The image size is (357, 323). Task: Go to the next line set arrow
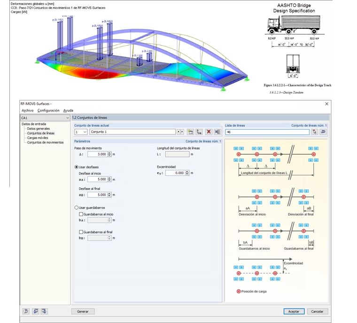coord(182,132)
